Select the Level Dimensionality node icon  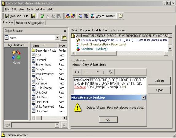point(78,45)
